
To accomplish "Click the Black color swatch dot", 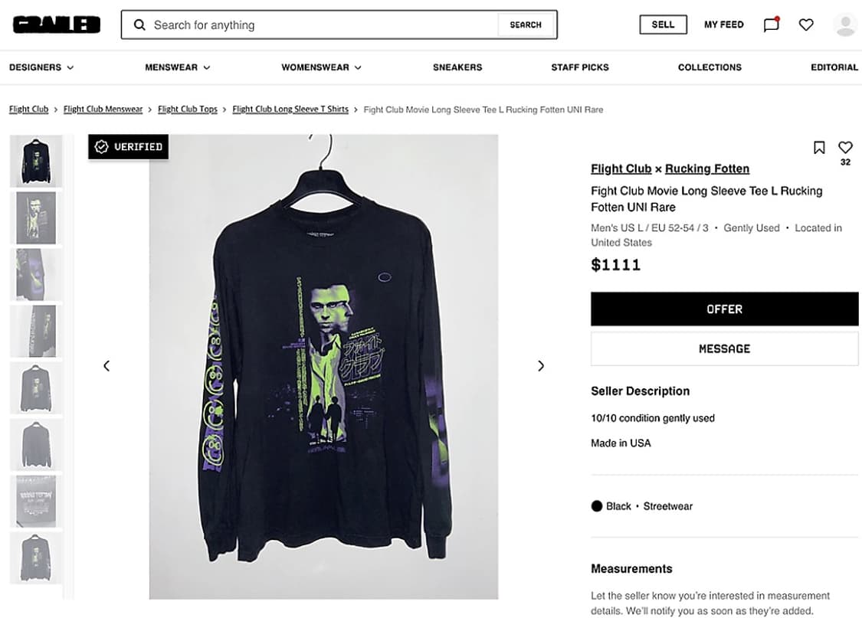I will point(597,506).
